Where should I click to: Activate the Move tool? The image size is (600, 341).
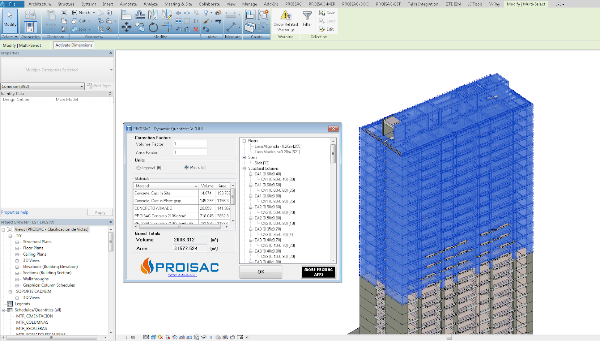point(126,27)
